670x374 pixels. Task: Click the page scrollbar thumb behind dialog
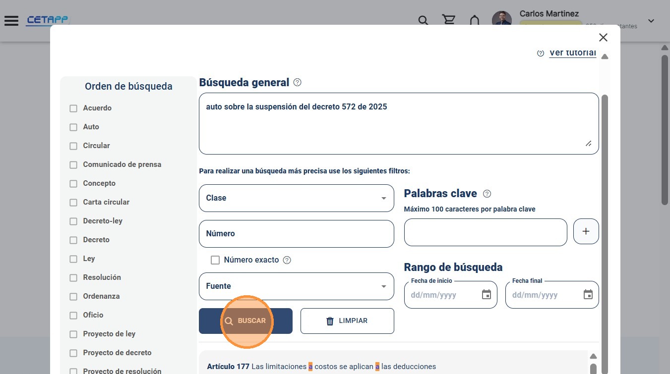click(x=665, y=129)
